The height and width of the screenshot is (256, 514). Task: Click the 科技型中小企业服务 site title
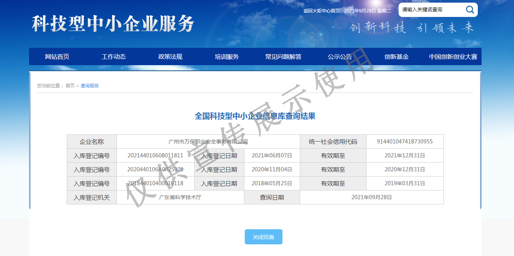click(x=112, y=23)
